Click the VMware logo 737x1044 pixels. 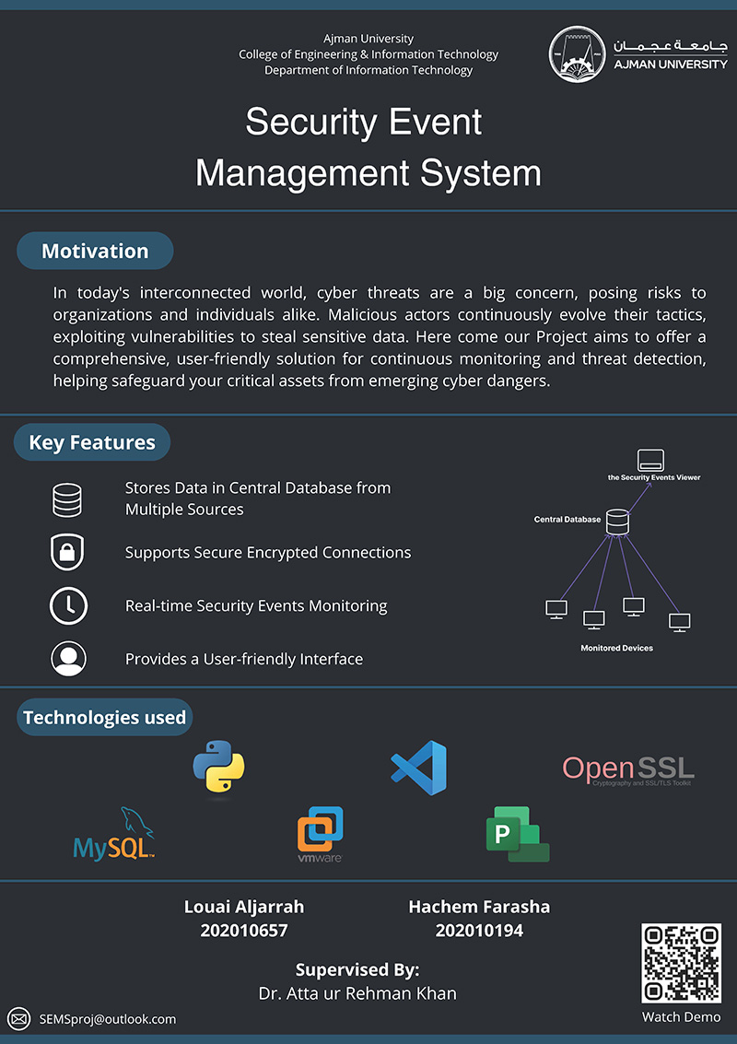tap(320, 834)
